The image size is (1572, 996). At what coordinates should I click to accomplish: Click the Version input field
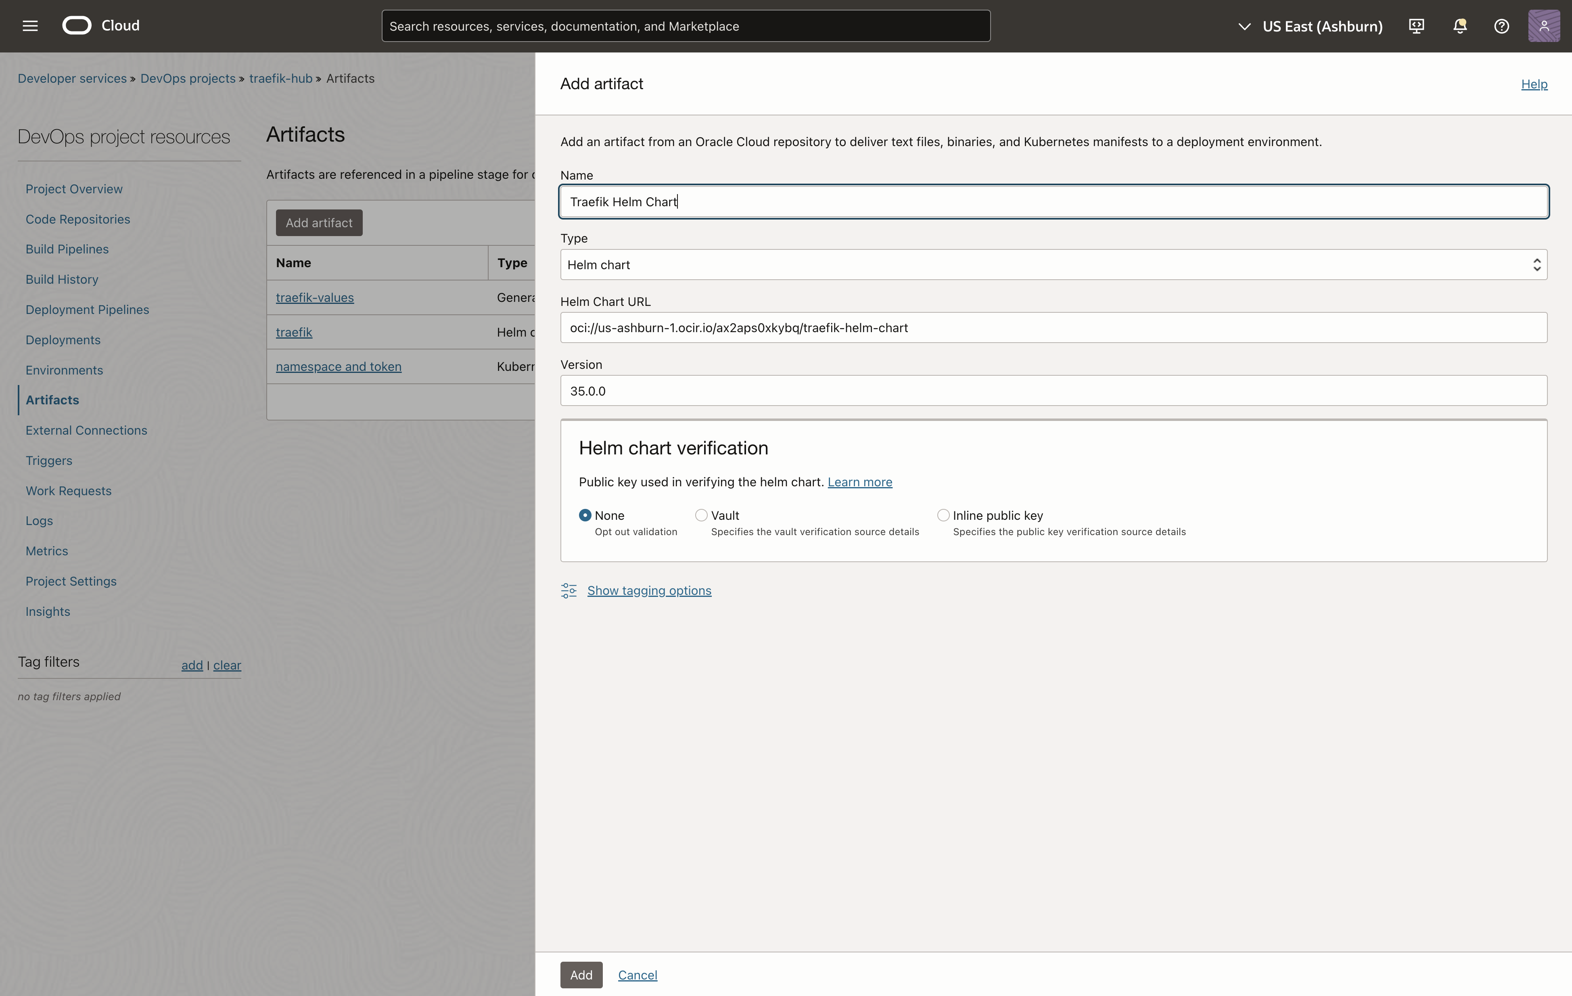[1053, 391]
